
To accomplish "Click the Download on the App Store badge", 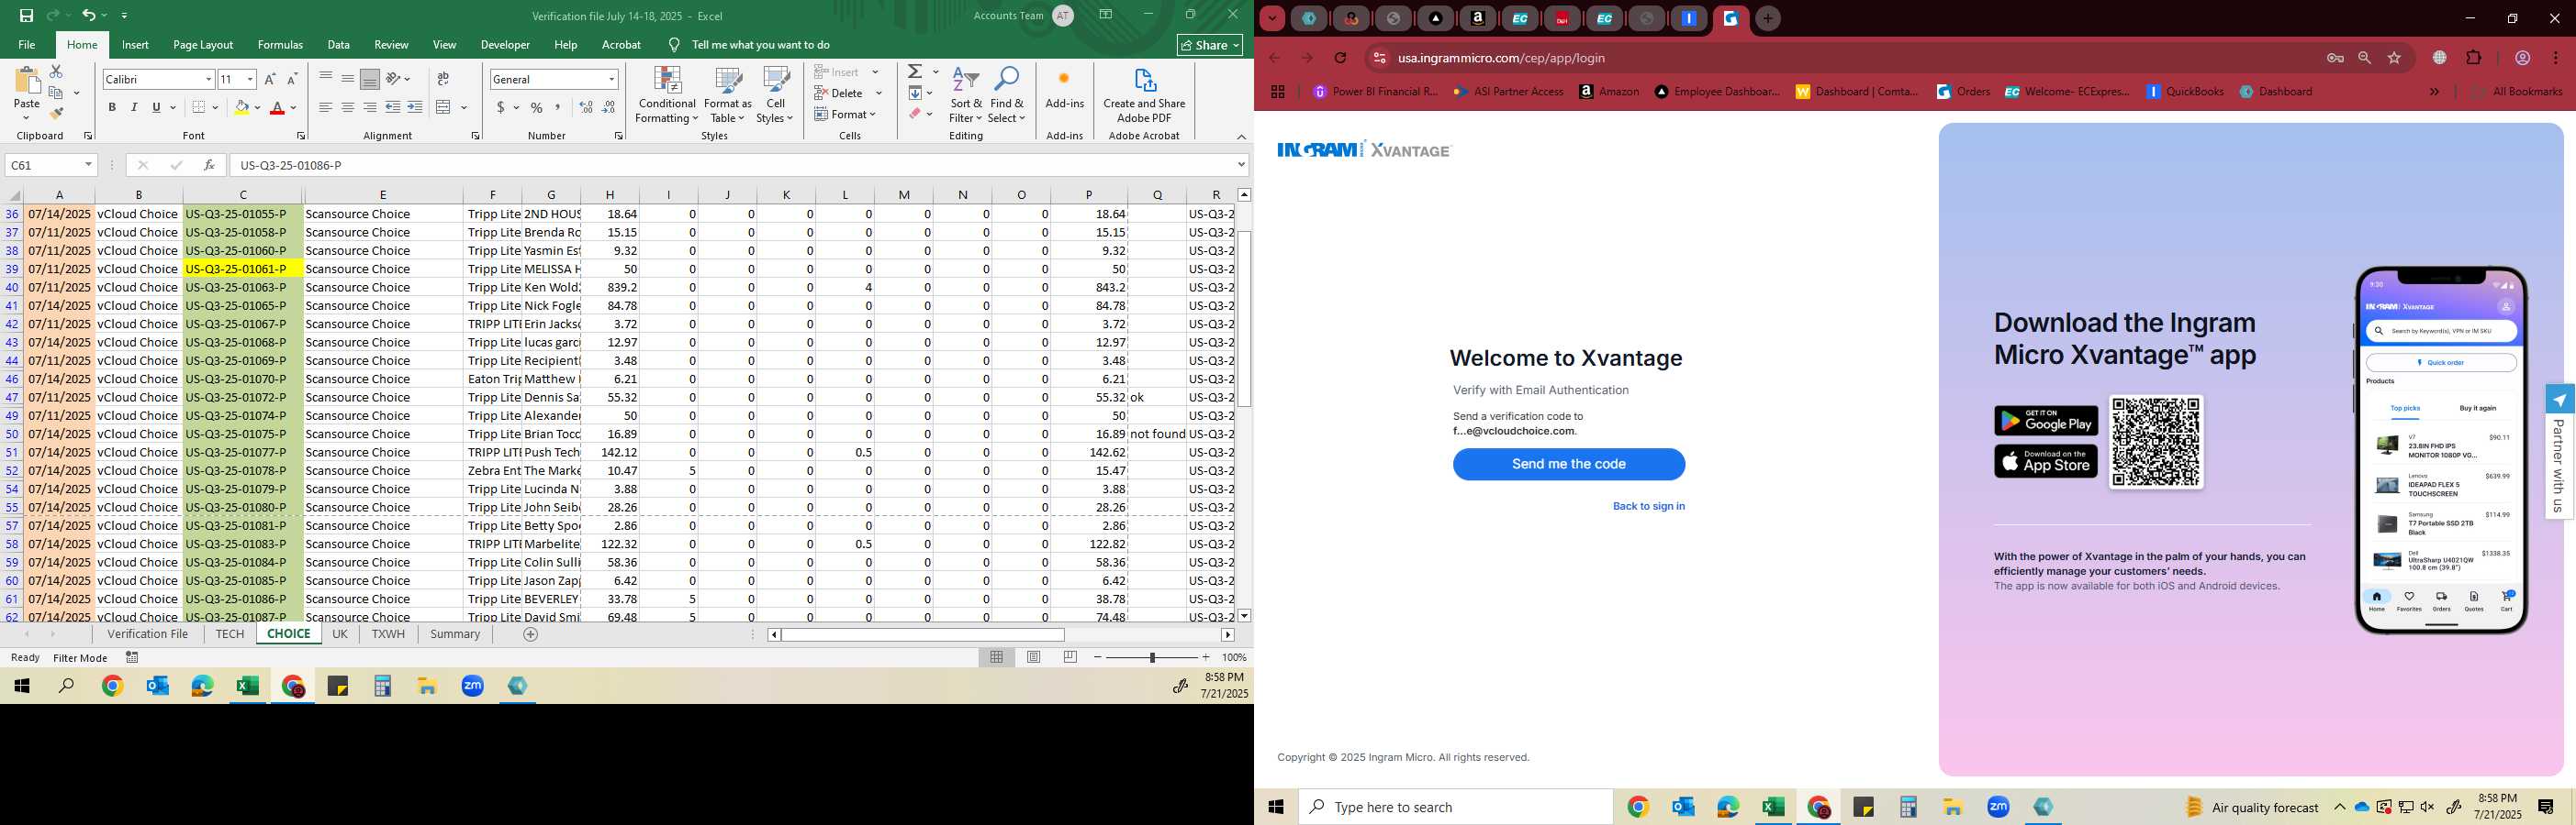I will pos(2045,461).
